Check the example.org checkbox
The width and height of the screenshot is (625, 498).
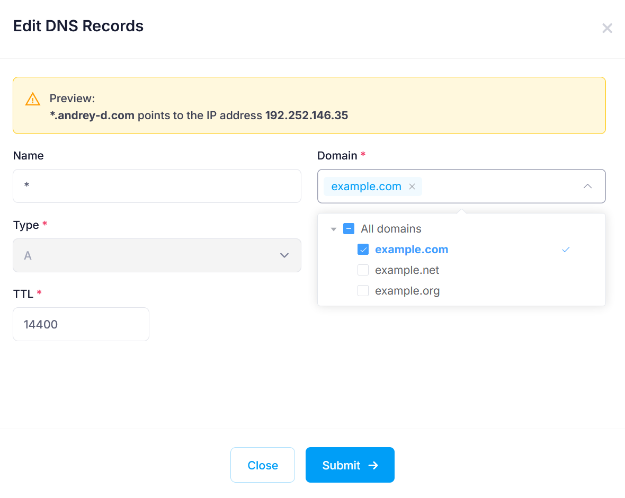pos(363,290)
